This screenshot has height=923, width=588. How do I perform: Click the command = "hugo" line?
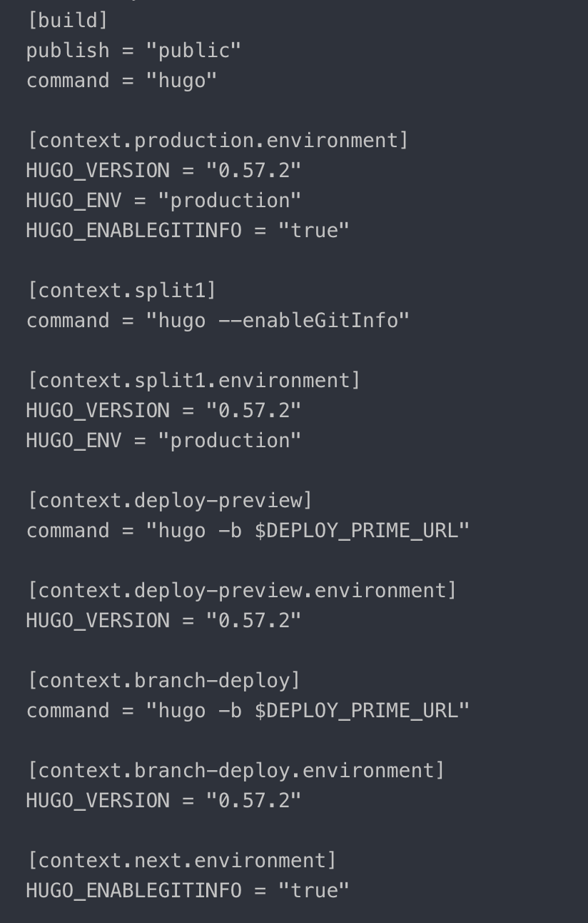point(121,80)
